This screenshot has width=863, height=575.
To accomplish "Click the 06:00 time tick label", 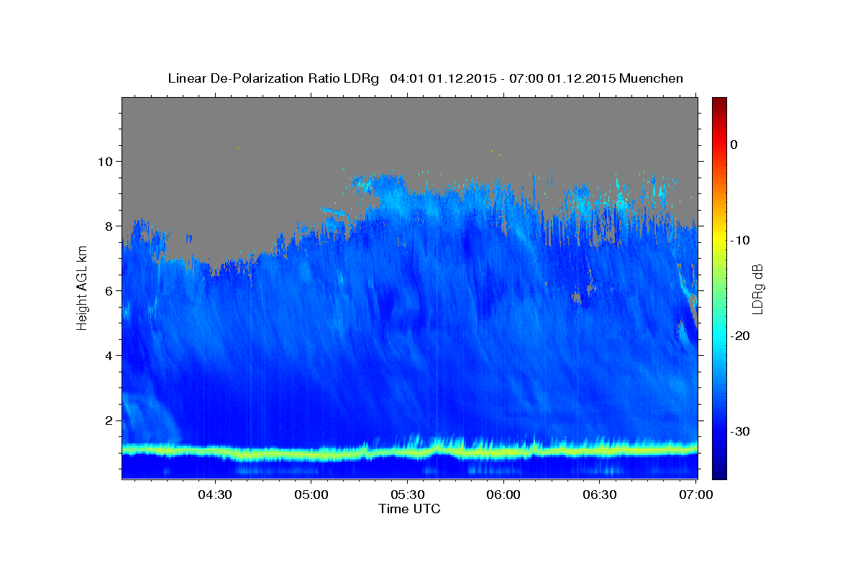I will pos(503,495).
